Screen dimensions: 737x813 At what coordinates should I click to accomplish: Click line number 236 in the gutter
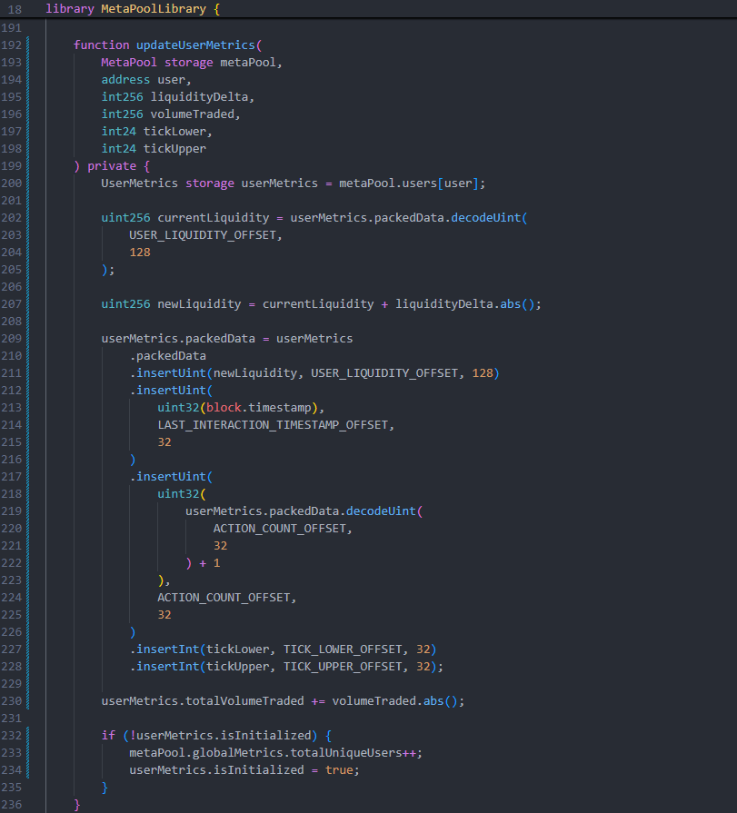[x=13, y=804]
